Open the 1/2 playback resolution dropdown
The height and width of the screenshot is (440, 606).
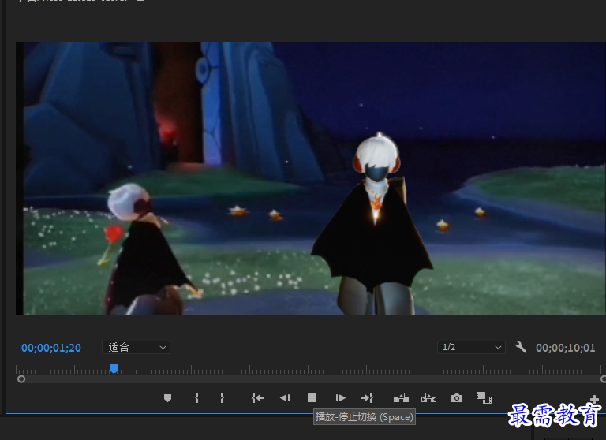[471, 347]
